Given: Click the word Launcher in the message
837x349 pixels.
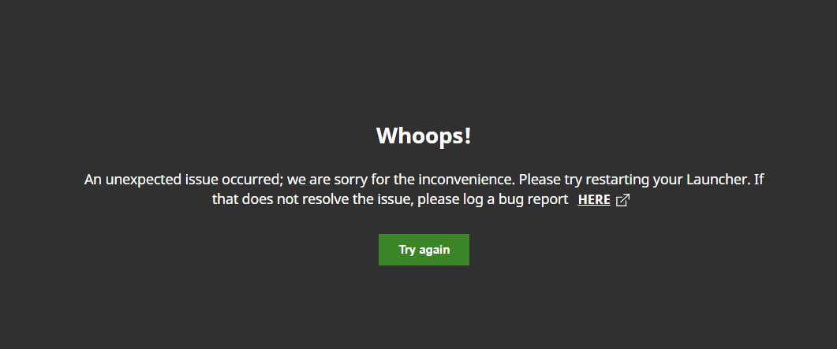Looking at the screenshot, I should [718, 180].
